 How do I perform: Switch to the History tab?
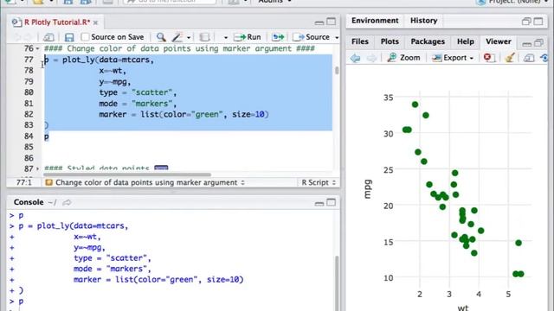point(423,21)
